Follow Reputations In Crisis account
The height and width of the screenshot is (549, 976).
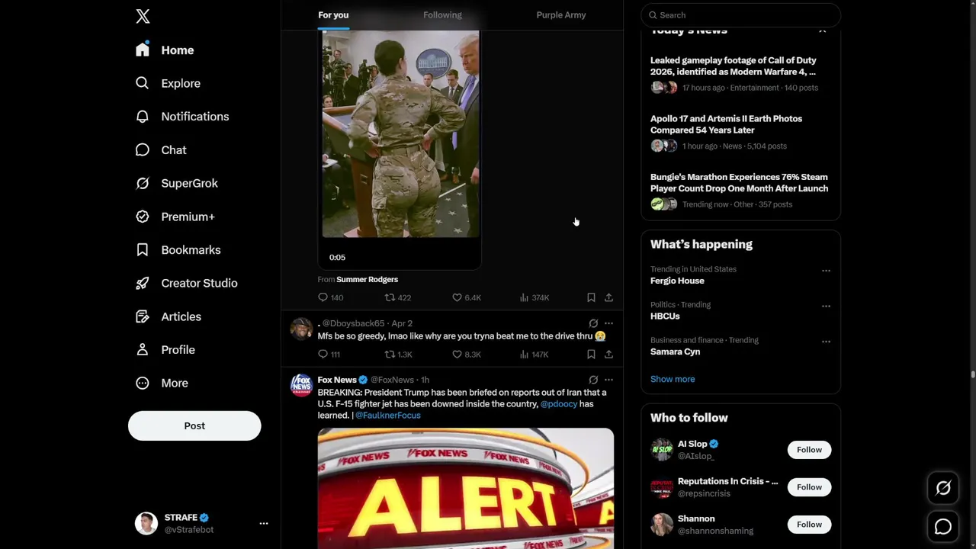click(x=809, y=487)
